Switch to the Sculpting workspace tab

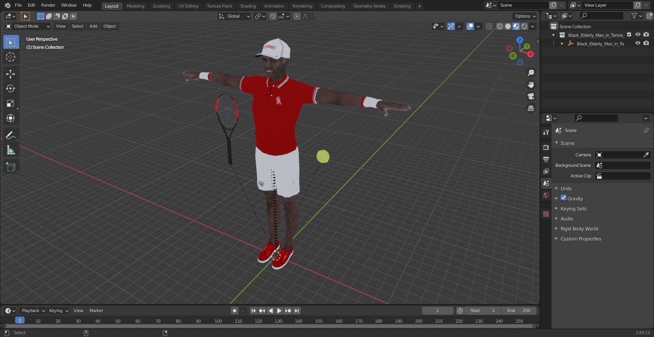tap(161, 6)
